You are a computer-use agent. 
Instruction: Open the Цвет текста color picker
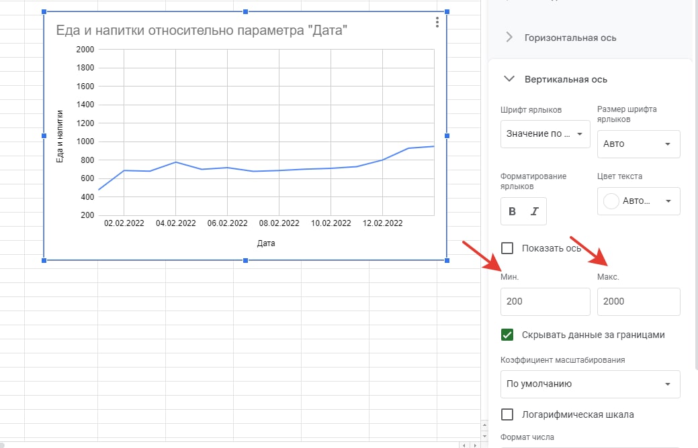coord(638,201)
